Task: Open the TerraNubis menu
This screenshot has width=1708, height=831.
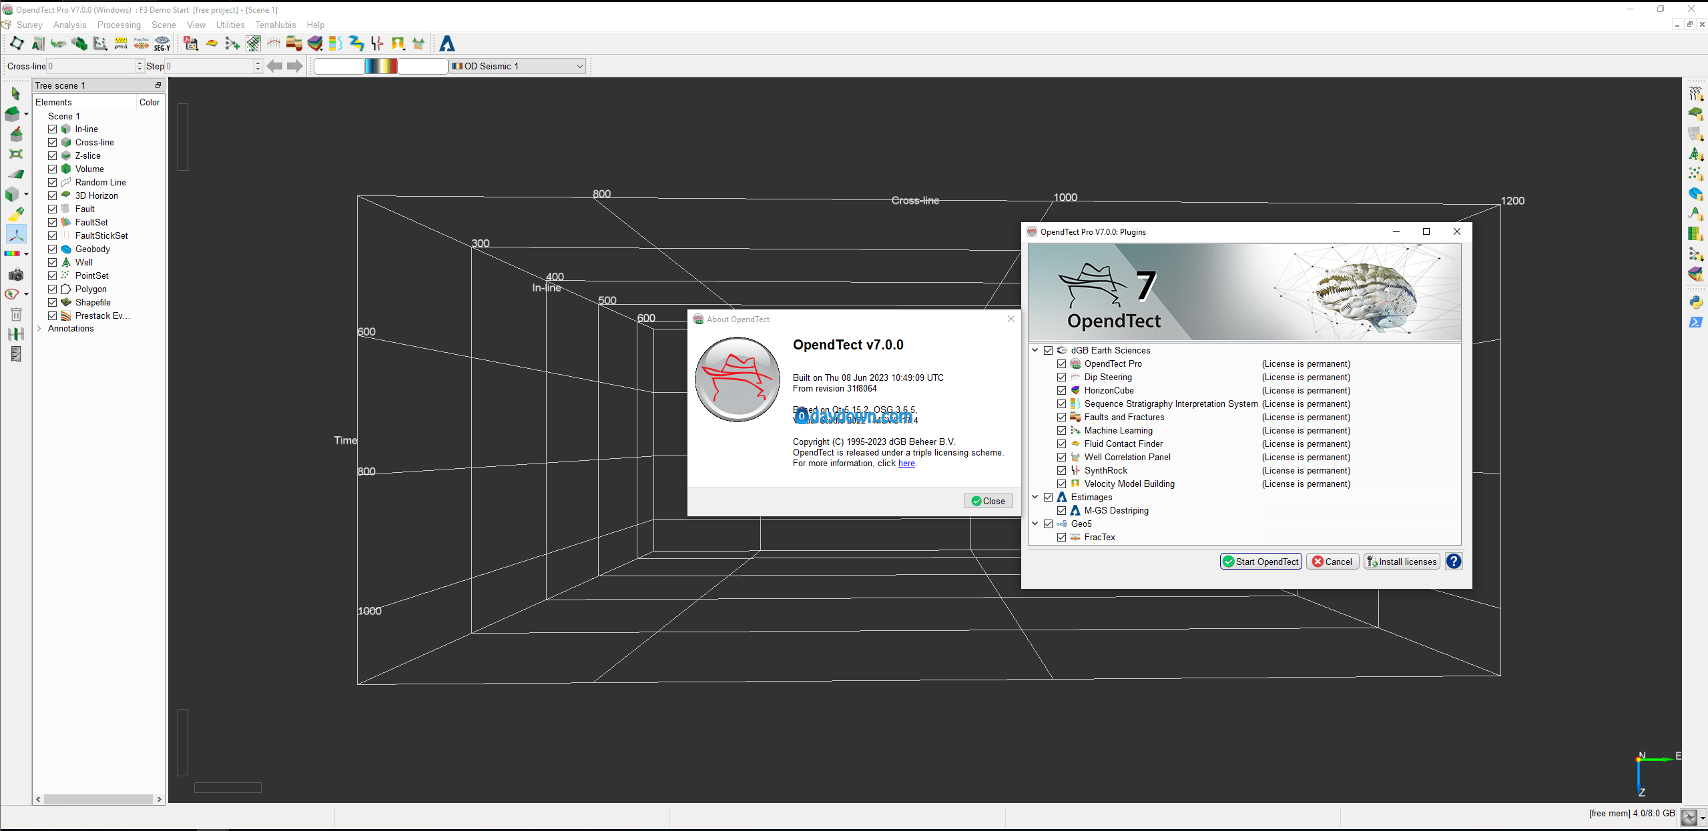Action: coord(276,25)
